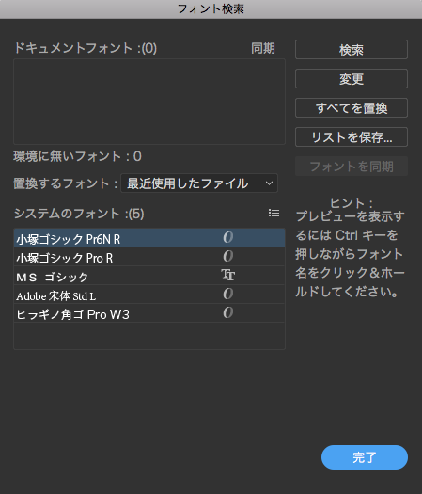
Task: Click the 同期 column header
Action: 263,48
